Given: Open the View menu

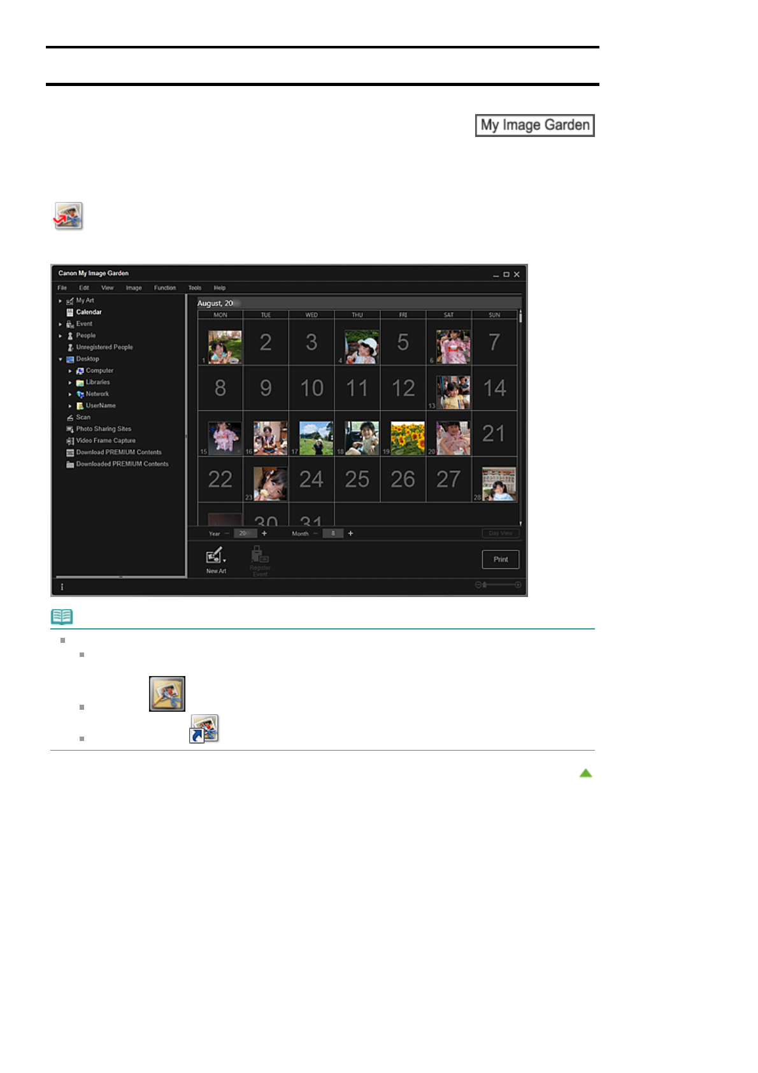Looking at the screenshot, I should [x=108, y=288].
